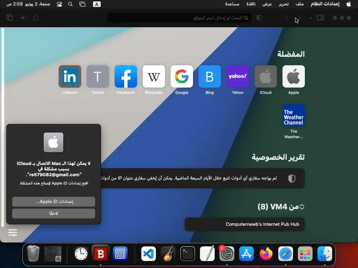This screenshot has width=358, height=268.
Task: Open the minimized window in Dock
Action: pyautogui.click(x=53, y=254)
